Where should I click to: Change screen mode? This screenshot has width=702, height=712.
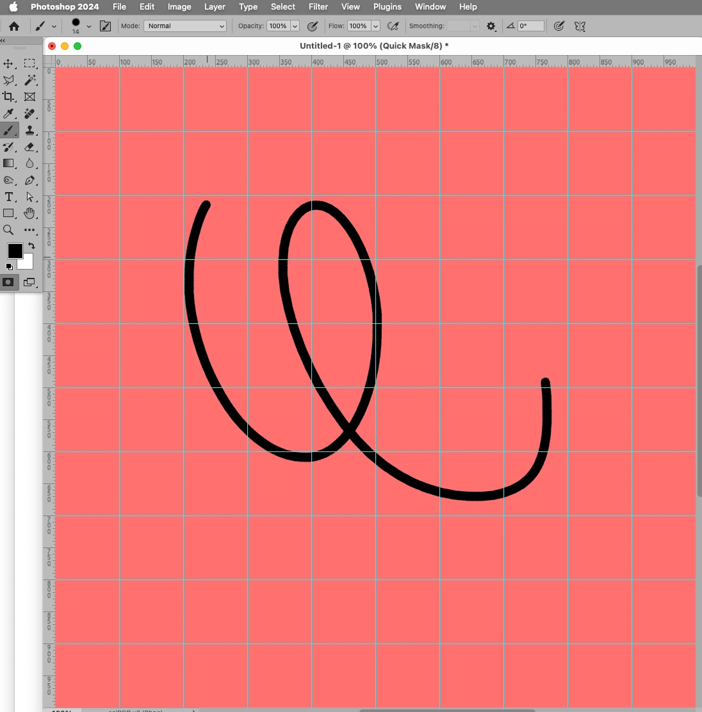click(29, 282)
